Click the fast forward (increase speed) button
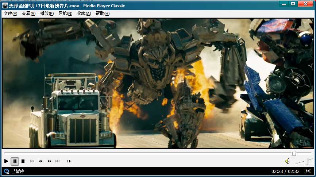The image size is (316, 177). tap(49, 161)
